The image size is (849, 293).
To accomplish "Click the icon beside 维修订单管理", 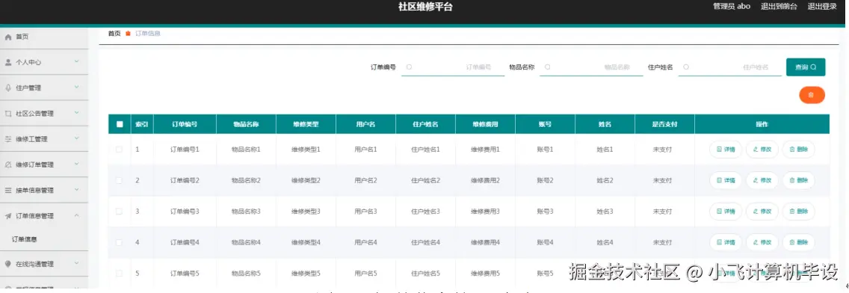I will 8,164.
